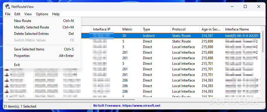267x112 pixels.
Task: Sort by Type column header
Action: (x=156, y=29)
